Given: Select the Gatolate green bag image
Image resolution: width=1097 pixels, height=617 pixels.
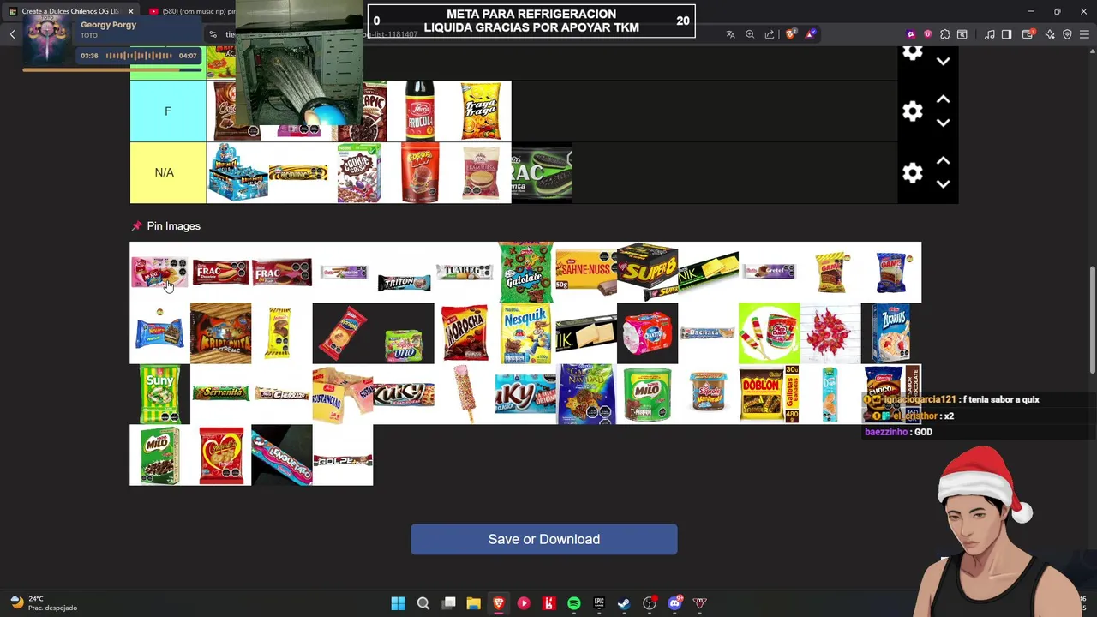Looking at the screenshot, I should tap(525, 272).
